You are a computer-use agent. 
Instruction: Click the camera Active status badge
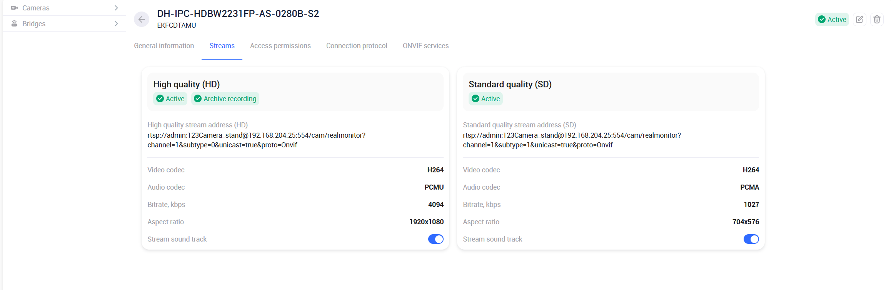pyautogui.click(x=832, y=19)
